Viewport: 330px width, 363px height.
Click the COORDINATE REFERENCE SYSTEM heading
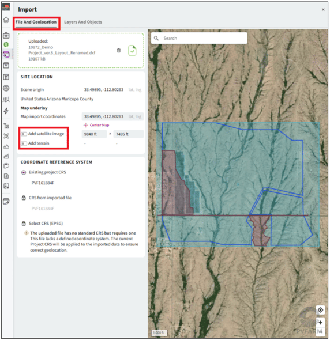pos(57,162)
